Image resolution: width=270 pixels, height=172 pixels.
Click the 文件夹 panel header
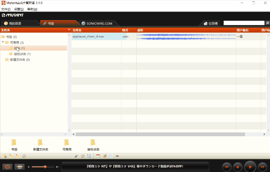click(34, 30)
